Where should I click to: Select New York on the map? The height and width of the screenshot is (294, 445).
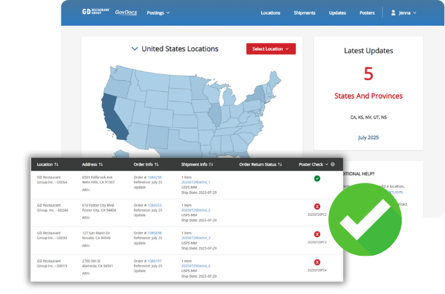click(x=257, y=95)
